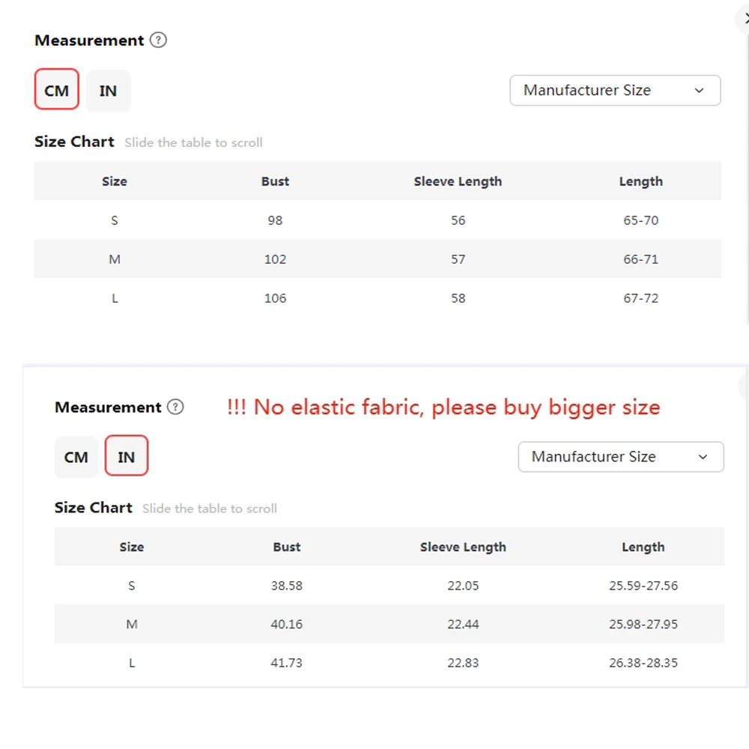Switch lower panel to CM units

[76, 457]
